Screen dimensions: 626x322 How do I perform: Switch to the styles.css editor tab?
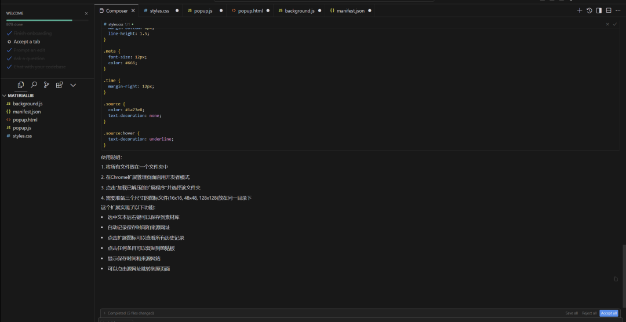(x=159, y=11)
